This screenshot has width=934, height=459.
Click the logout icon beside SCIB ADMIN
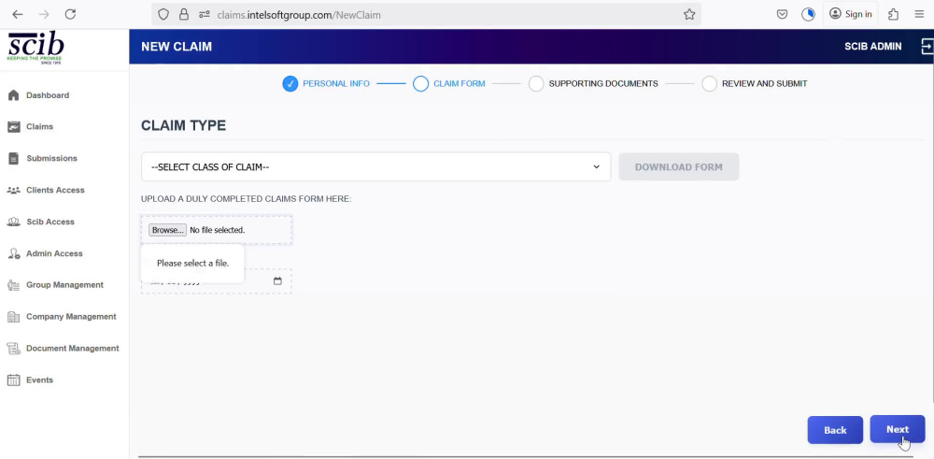click(x=927, y=47)
